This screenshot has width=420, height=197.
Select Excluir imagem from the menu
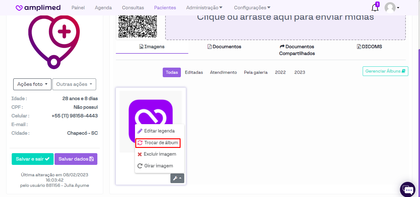160,154
